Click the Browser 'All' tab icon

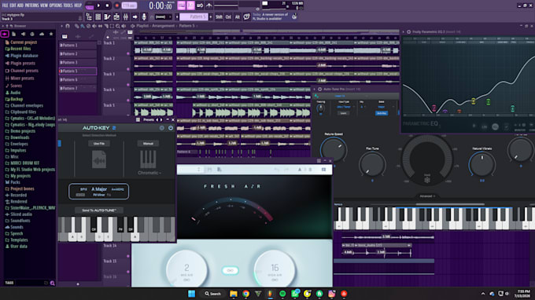[x=5, y=34]
